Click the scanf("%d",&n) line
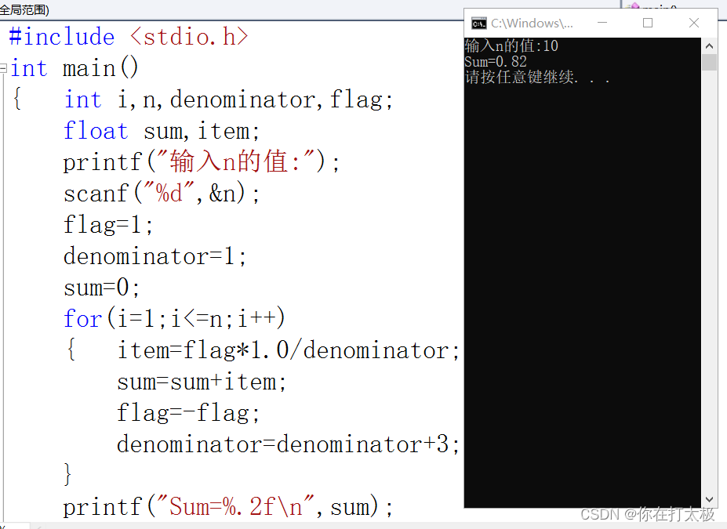The image size is (727, 529). pos(162,193)
